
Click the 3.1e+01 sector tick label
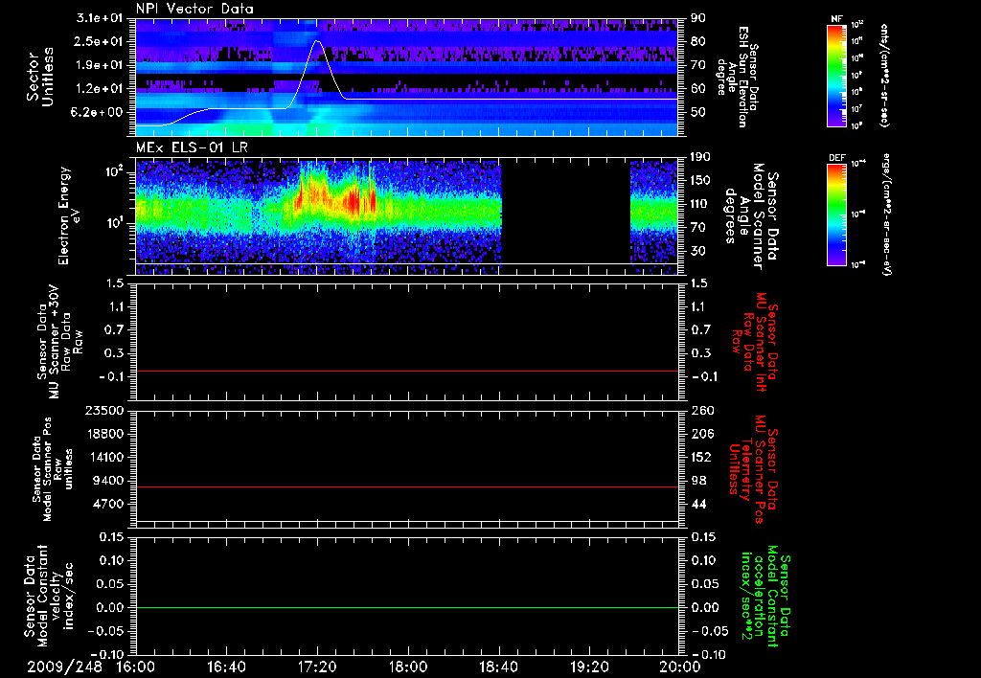(100, 18)
